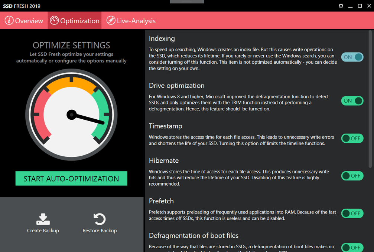The image size is (374, 252).
Task: Toggle the Timestamp switch
Action: click(352, 138)
